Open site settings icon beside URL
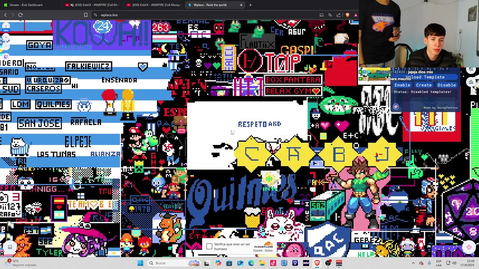The image size is (479, 269). pyautogui.click(x=95, y=15)
